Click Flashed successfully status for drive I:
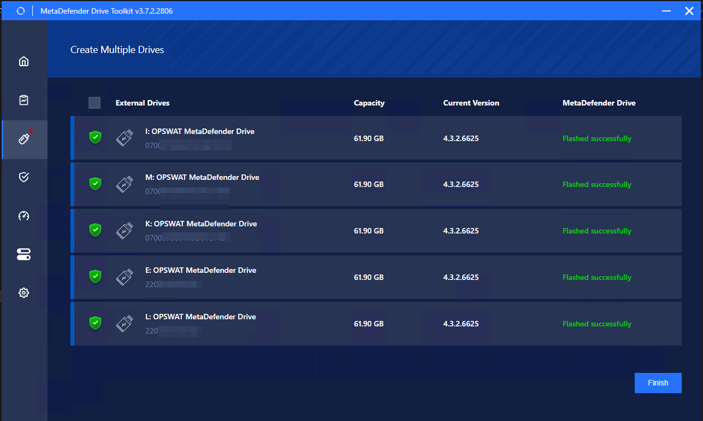The image size is (703, 421). 597,138
